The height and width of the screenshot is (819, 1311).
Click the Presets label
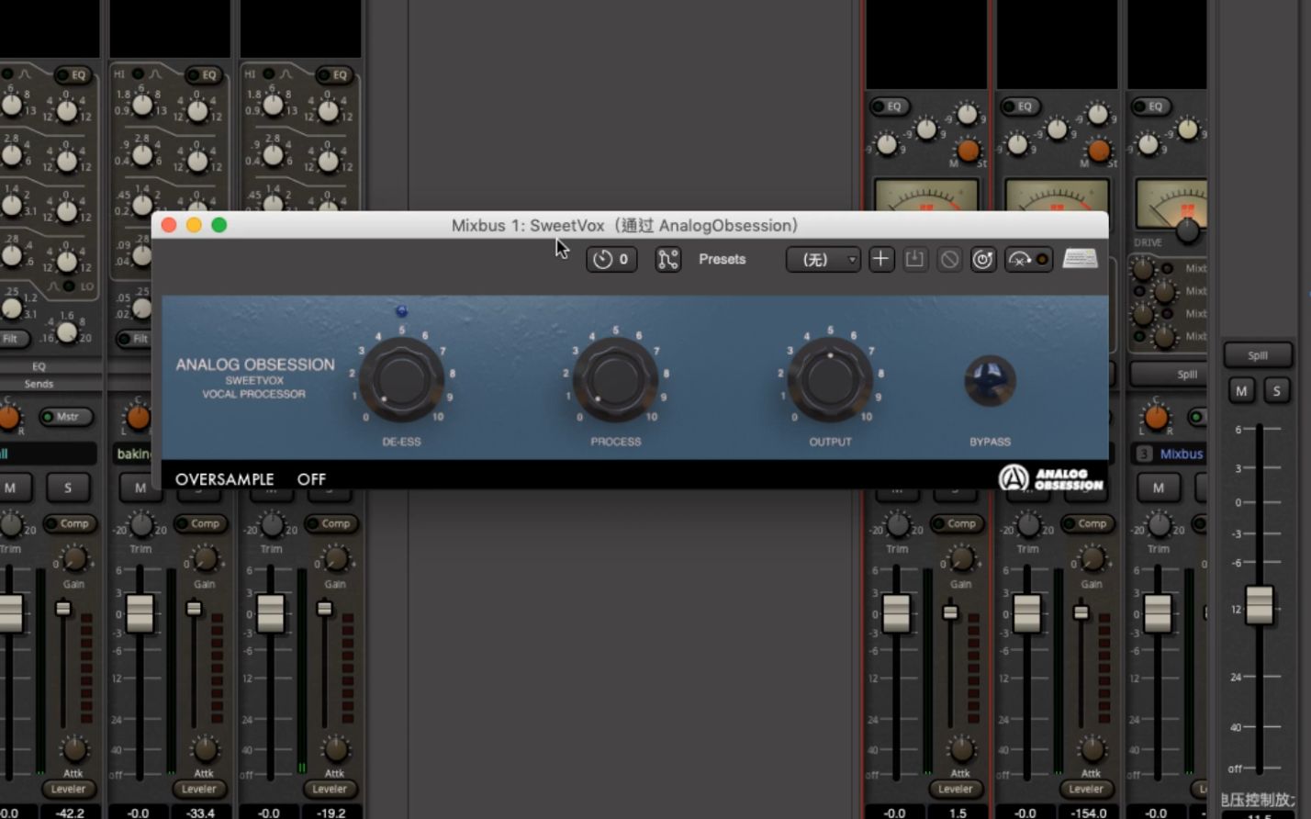[723, 260]
